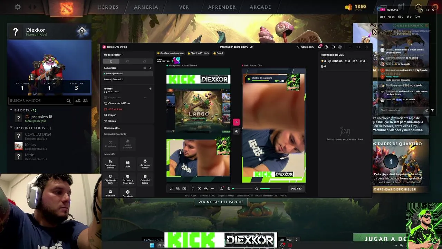Click the friends search magnifier icon

tap(68, 101)
